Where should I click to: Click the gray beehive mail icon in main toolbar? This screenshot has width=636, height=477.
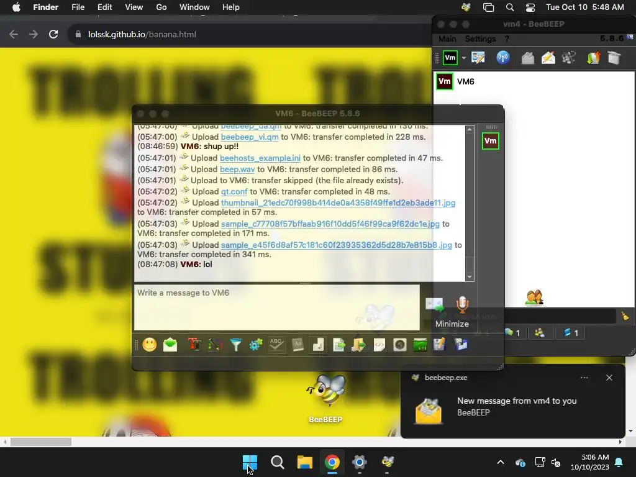point(528,58)
